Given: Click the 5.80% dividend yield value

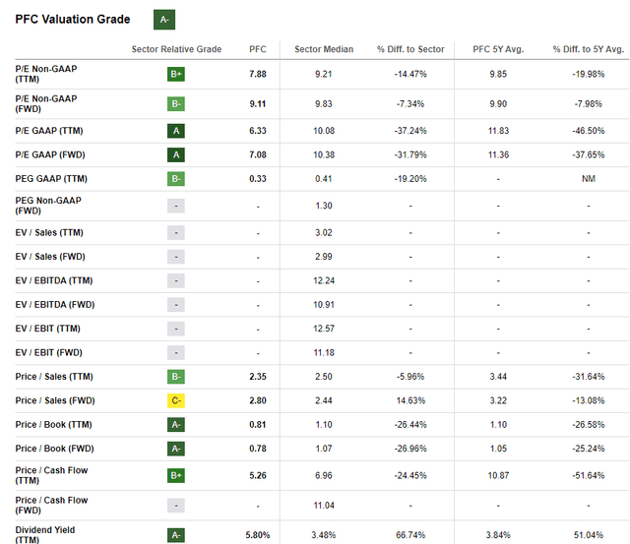Looking at the screenshot, I should [x=259, y=534].
